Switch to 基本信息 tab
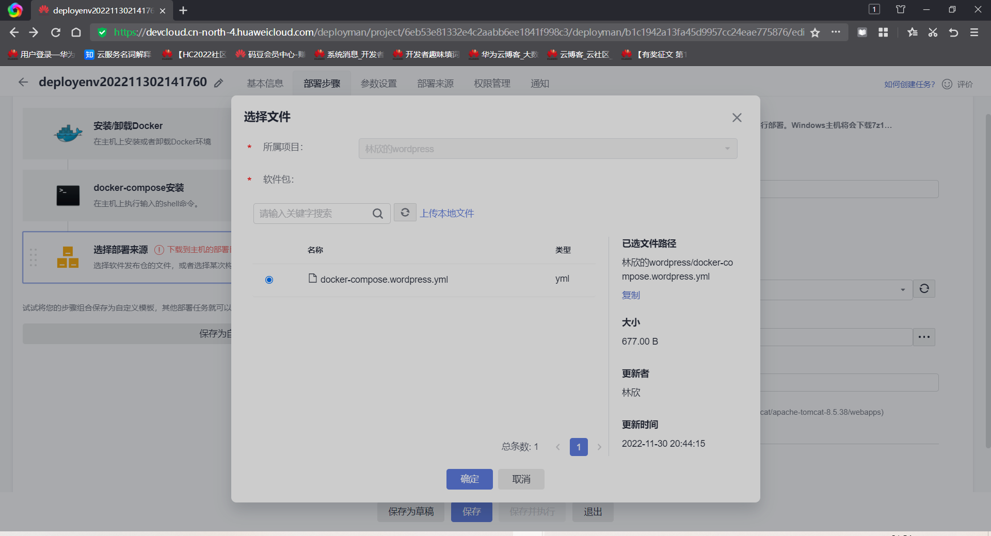 265,84
